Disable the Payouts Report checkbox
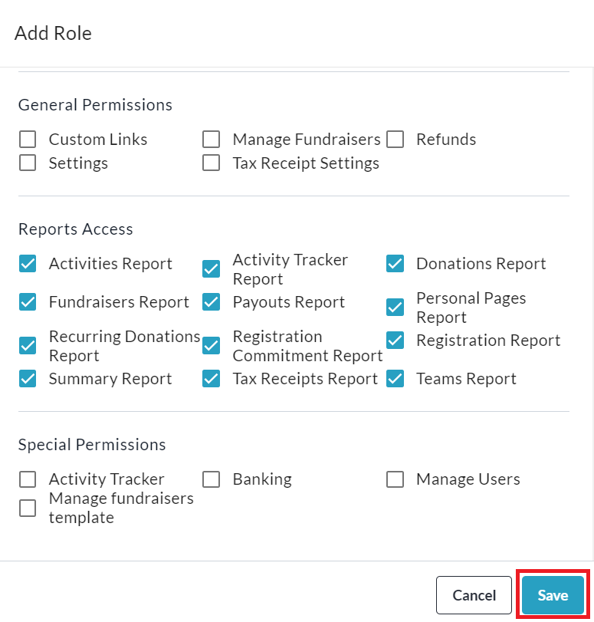Screen dimensions: 594x622 pyautogui.click(x=212, y=302)
